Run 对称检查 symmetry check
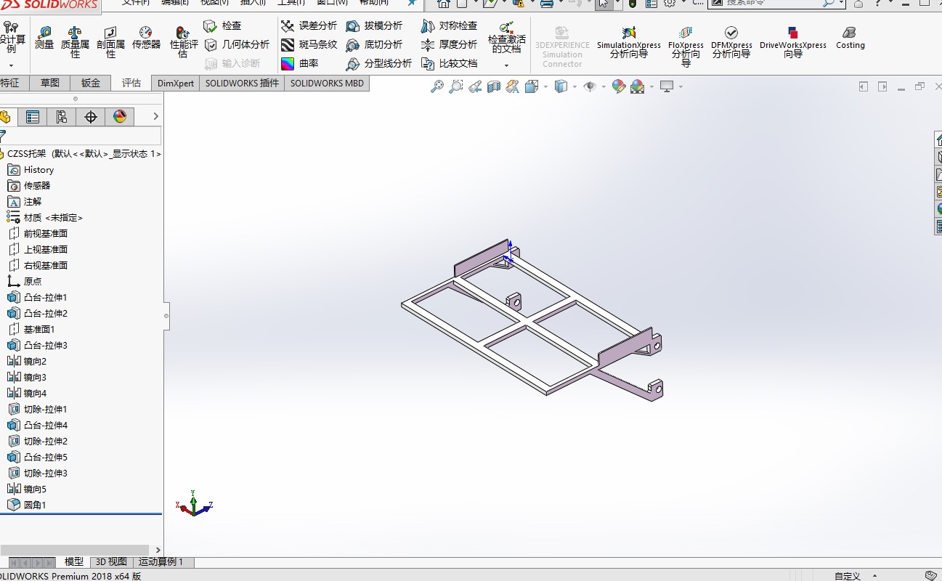Viewport: 942px width, 581px height. 449,26
